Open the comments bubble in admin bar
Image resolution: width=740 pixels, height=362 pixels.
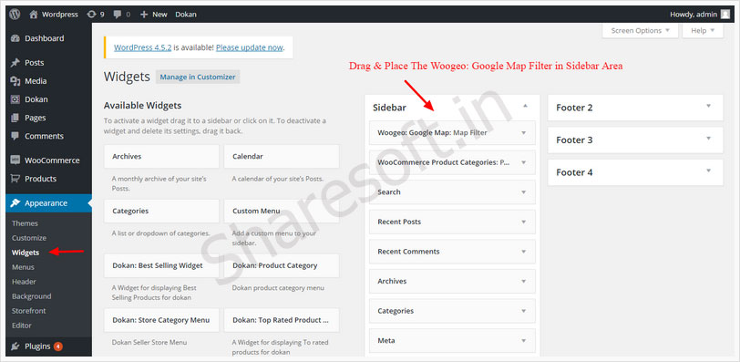122,15
